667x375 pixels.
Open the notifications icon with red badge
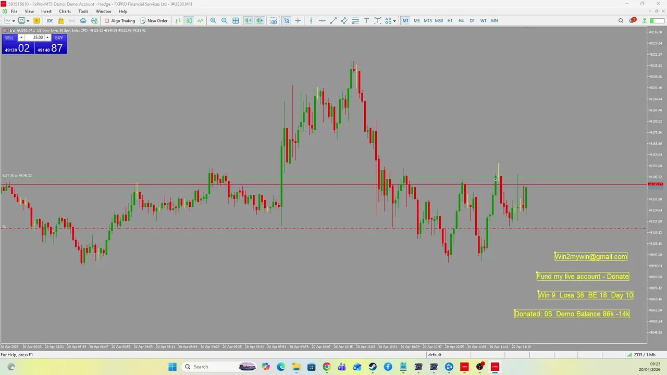tap(633, 21)
